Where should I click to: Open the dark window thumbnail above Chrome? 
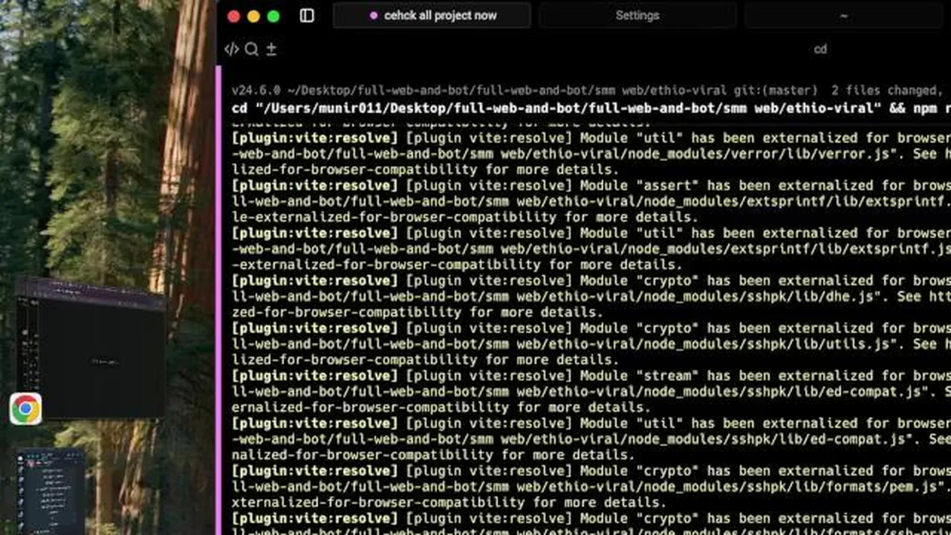91,348
